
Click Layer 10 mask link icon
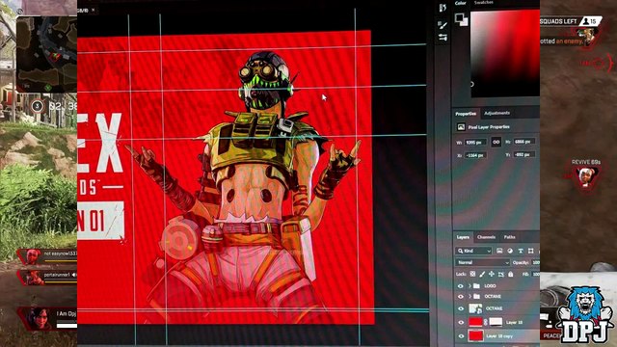(x=486, y=322)
